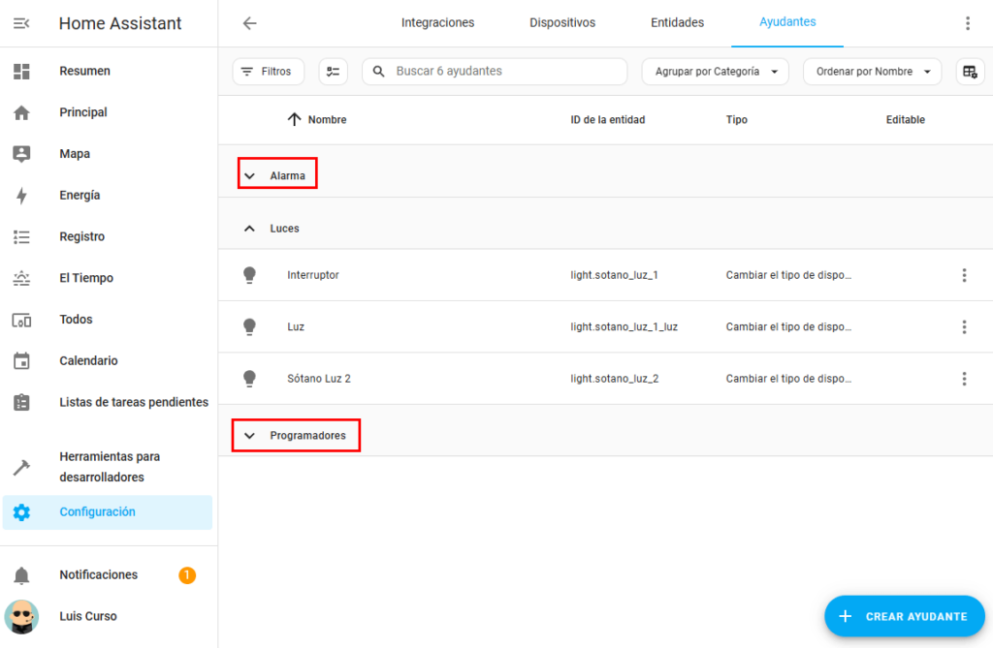Expand the Alarma category group

tap(250, 176)
